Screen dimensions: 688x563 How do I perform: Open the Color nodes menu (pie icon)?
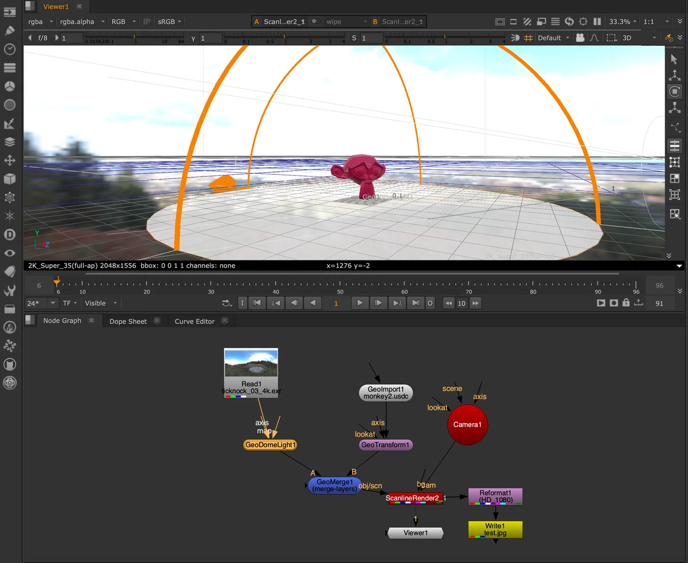click(x=9, y=86)
